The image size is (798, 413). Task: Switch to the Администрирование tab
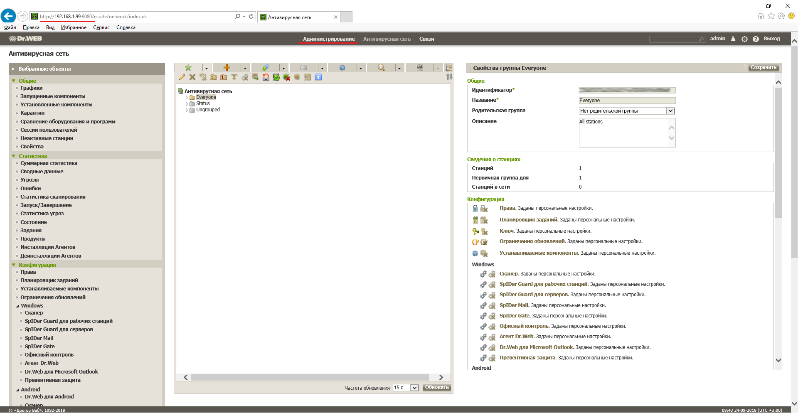329,39
